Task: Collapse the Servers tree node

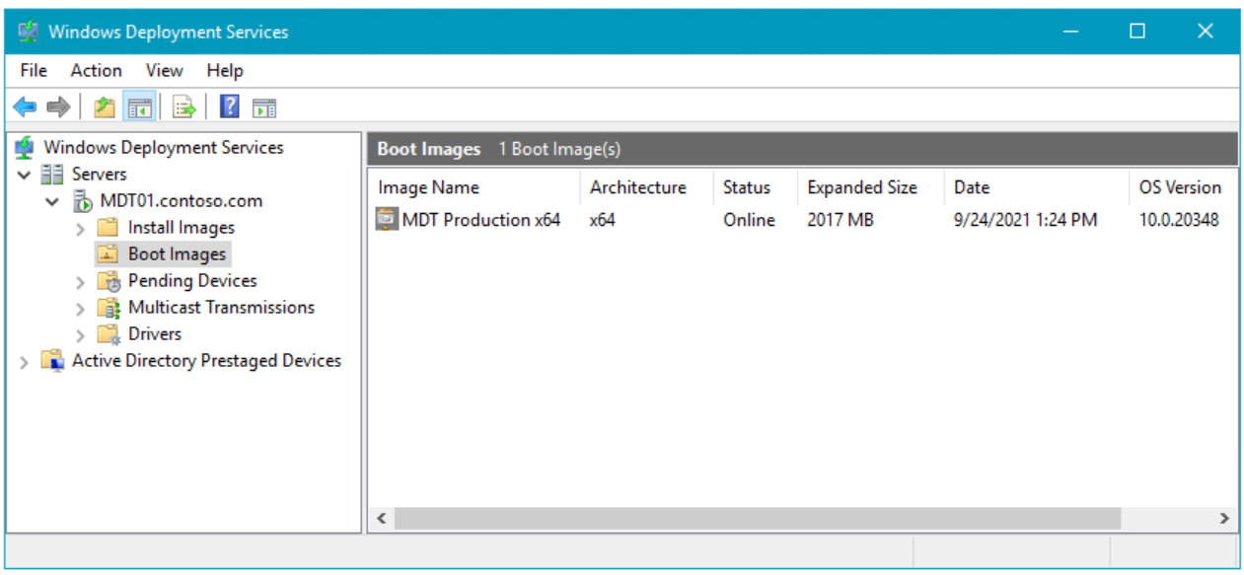Action: click(x=25, y=176)
